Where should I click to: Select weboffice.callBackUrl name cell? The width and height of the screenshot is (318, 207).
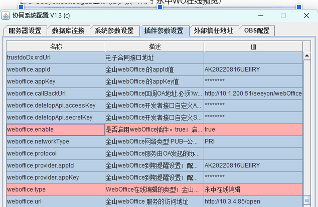56,93
